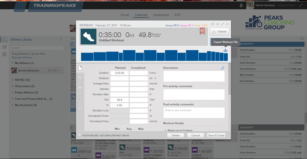Expand the HKTKD (12) group
The height and width of the screenshot is (159, 307).
tap(12, 80)
